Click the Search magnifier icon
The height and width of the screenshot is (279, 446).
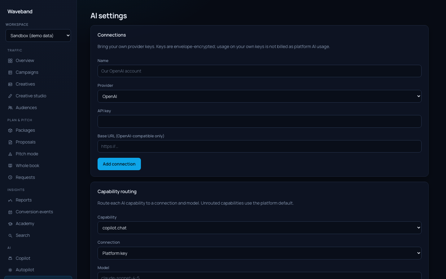tap(10, 236)
